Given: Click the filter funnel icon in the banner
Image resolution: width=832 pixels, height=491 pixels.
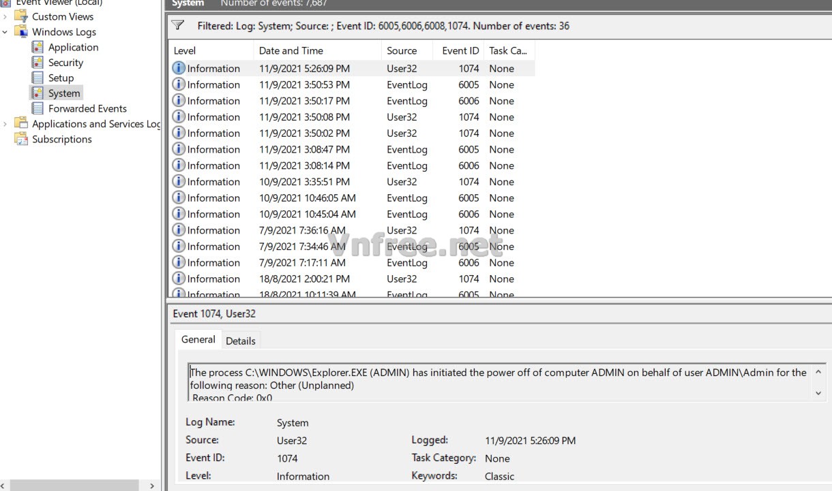Looking at the screenshot, I should tap(178, 25).
